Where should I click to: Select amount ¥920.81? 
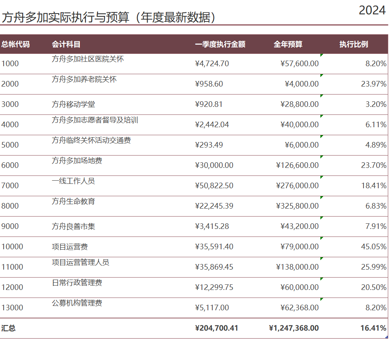(209, 104)
